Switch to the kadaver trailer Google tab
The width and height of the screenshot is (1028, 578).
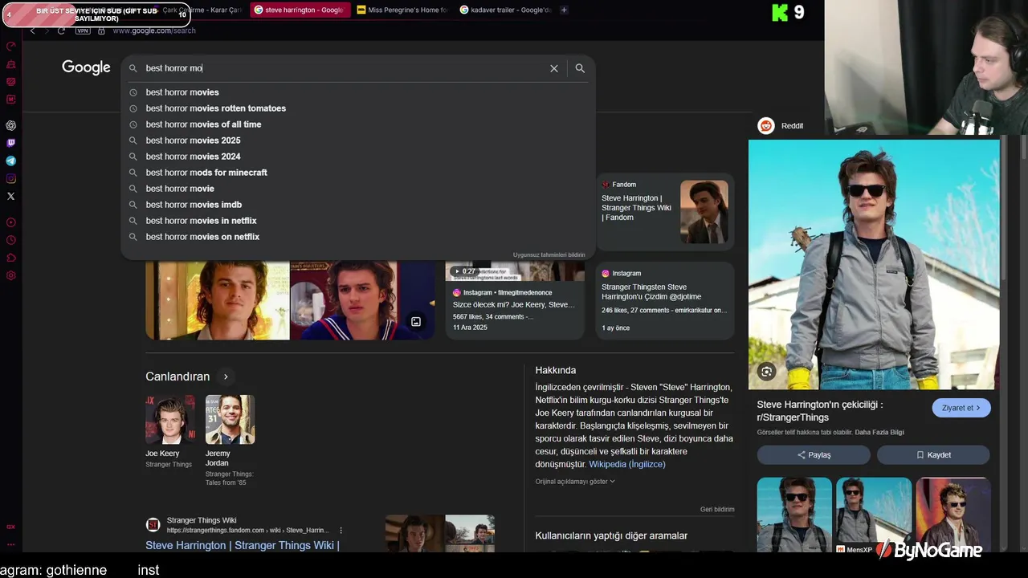coord(505,10)
